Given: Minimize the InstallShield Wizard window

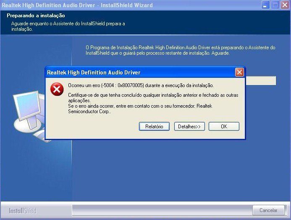Looking at the screenshot, I should 265,5.
